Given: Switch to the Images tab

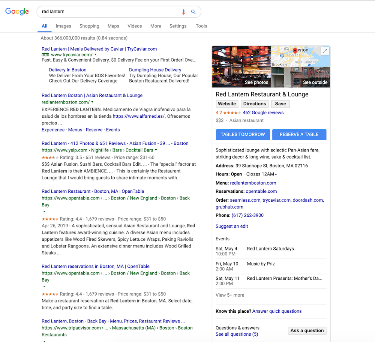Looking at the screenshot, I should [63, 26].
